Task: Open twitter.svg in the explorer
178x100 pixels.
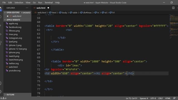Action: [17, 63]
